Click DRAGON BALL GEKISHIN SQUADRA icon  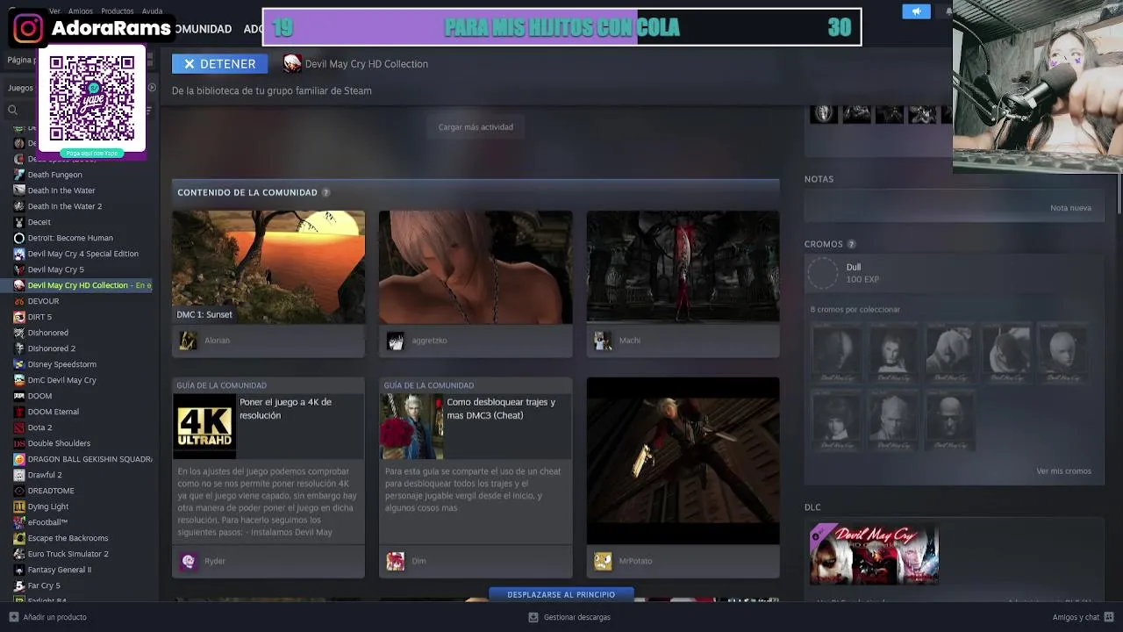[19, 459]
